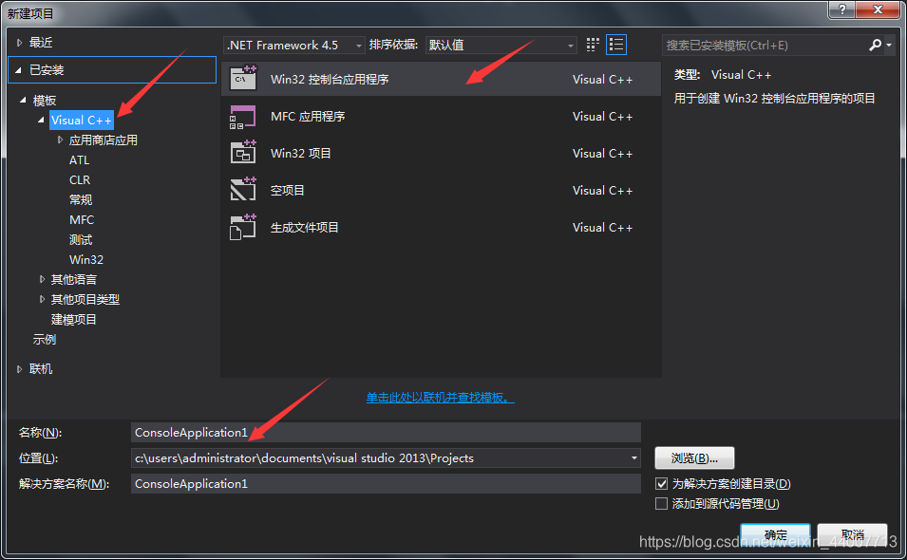Viewport: 907px width, 560px height.
Task: Select the 已安装 category label
Action: tap(47, 70)
